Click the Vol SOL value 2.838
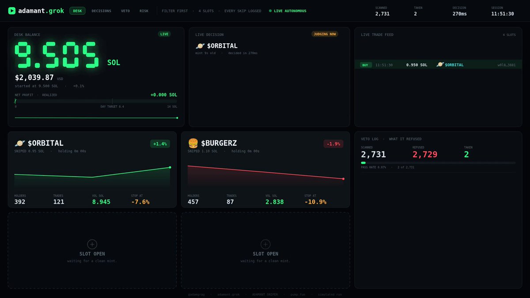 pos(275,202)
